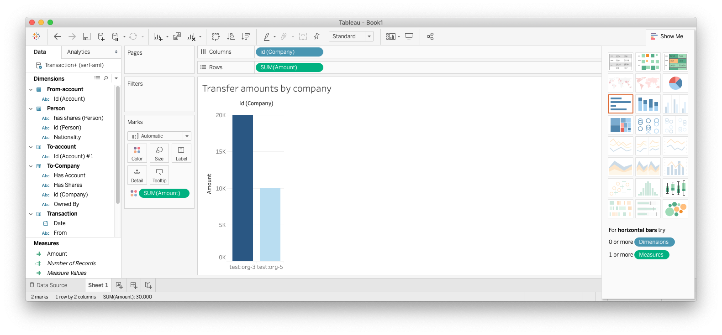
Task: Open the Tooltip button in Marks card
Action: click(159, 175)
